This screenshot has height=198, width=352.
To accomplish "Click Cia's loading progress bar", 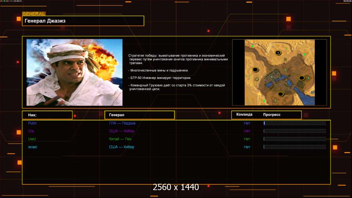I will 295,131.
